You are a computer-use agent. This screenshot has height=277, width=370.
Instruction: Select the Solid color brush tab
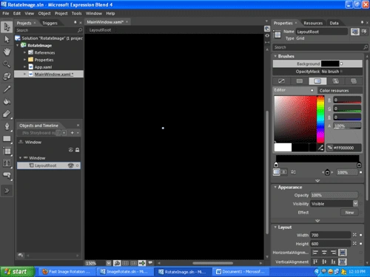coord(300,81)
